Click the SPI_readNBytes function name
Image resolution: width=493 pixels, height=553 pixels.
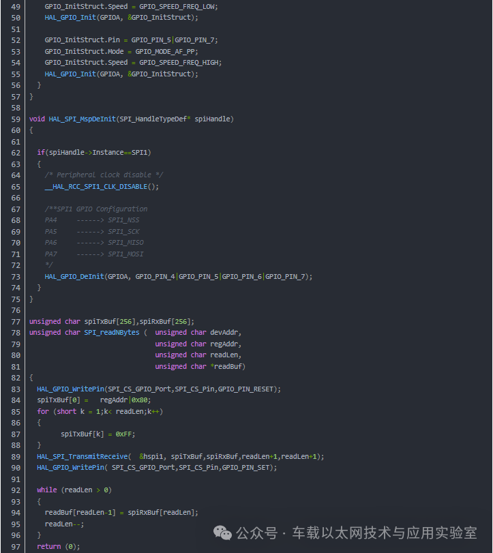(x=112, y=333)
